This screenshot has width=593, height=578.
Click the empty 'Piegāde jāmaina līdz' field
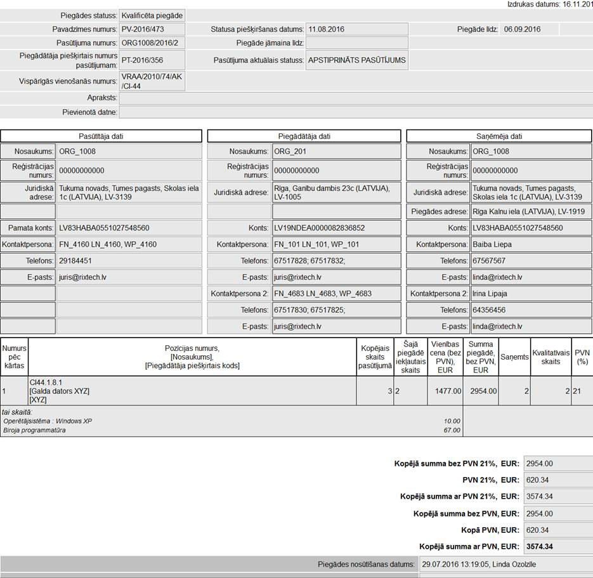point(356,43)
